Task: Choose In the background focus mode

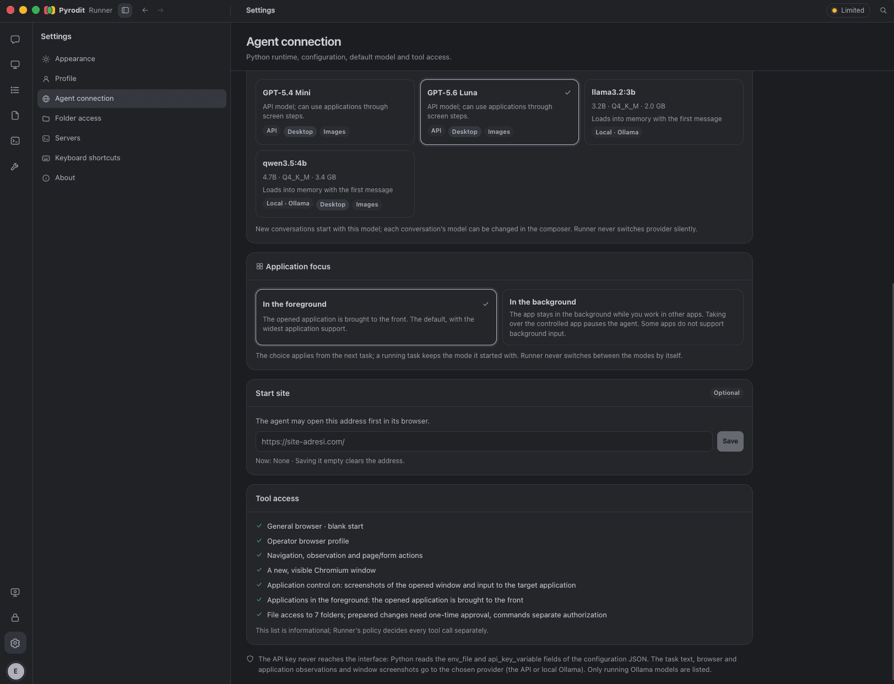Action: pos(622,317)
